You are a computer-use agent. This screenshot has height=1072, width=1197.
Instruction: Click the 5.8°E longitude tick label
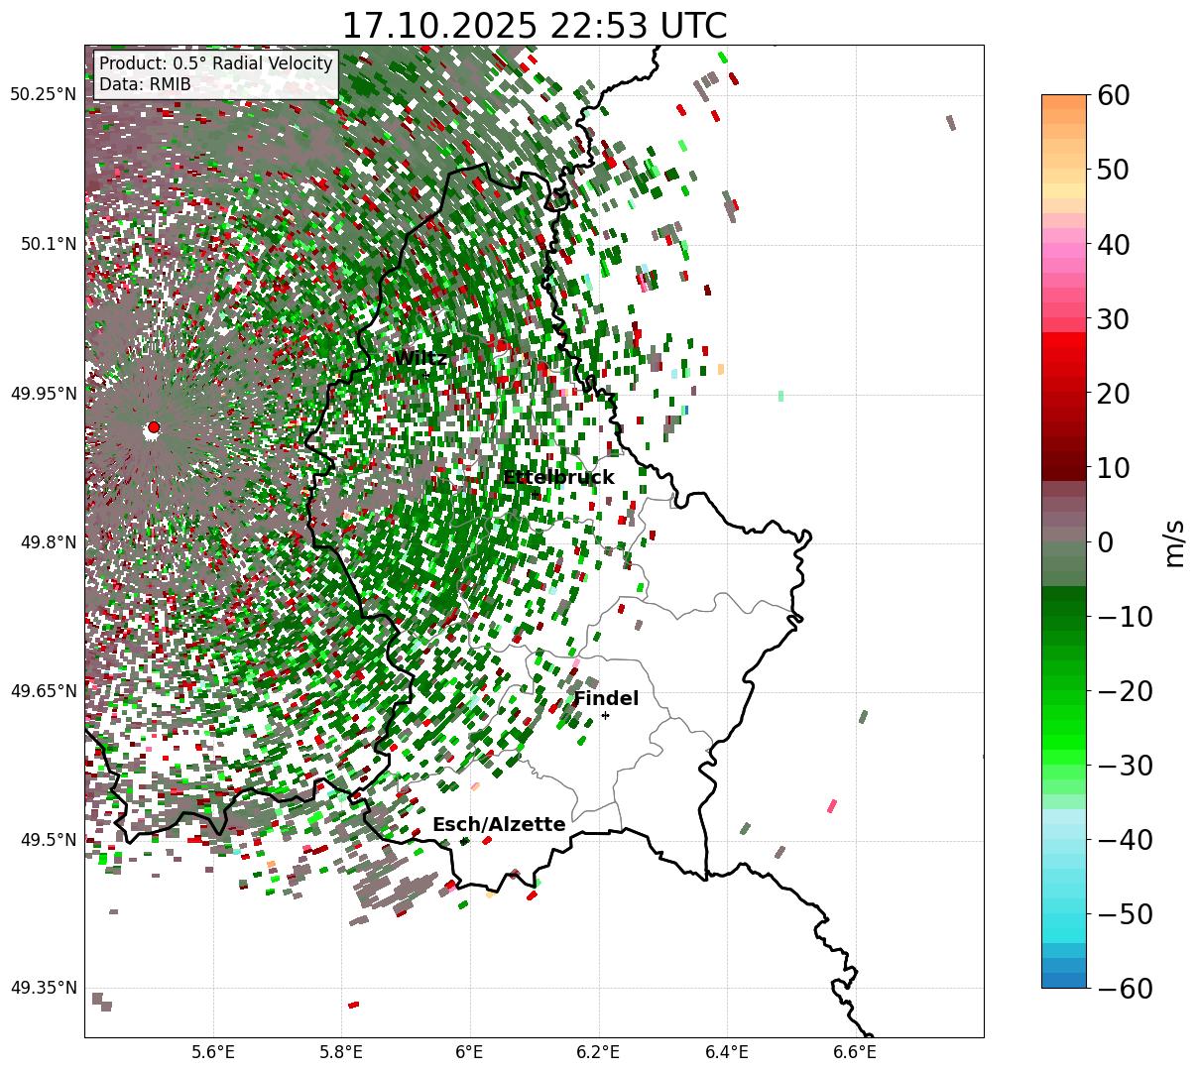[342, 1052]
